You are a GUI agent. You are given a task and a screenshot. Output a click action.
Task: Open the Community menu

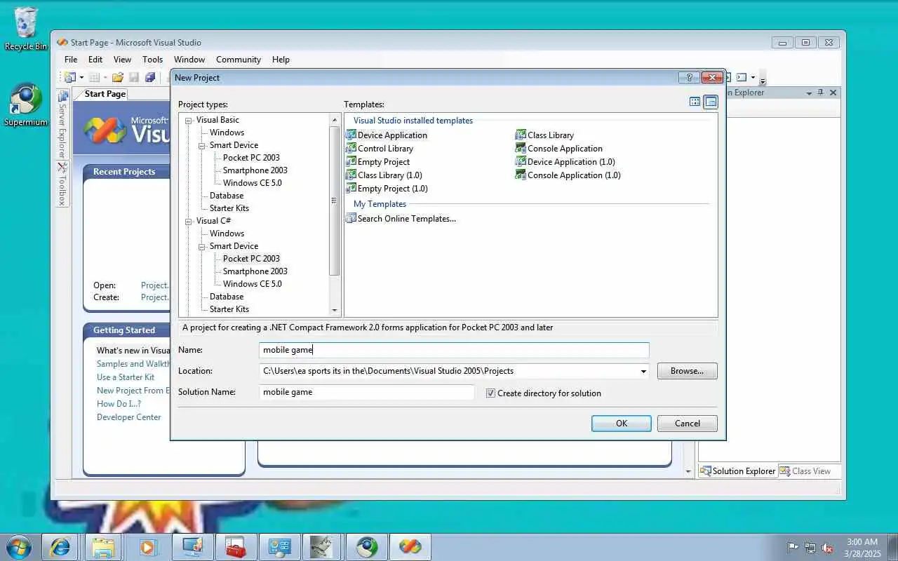click(x=239, y=60)
